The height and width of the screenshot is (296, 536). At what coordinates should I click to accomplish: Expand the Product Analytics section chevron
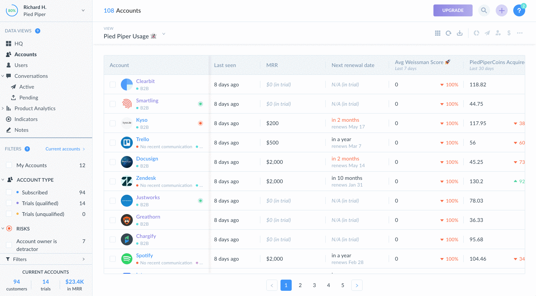(3, 108)
